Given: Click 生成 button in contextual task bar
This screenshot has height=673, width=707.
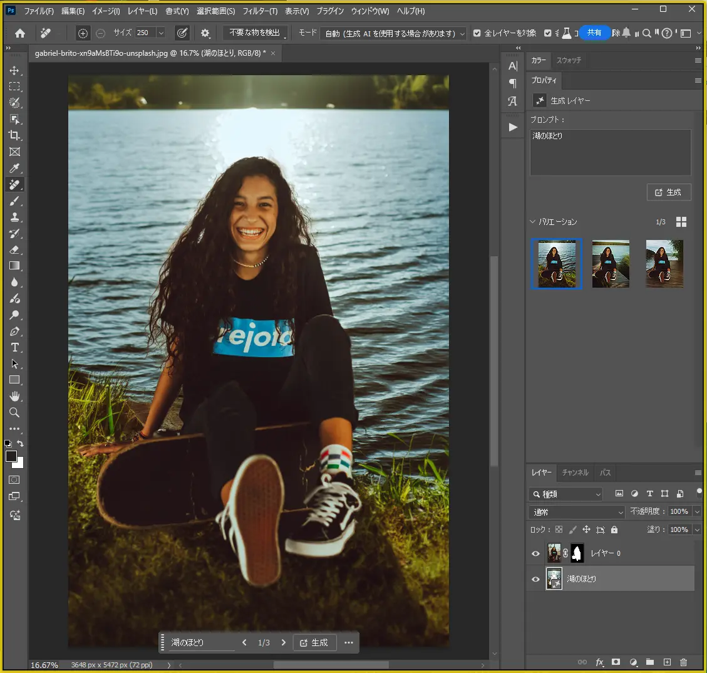Looking at the screenshot, I should pos(314,643).
